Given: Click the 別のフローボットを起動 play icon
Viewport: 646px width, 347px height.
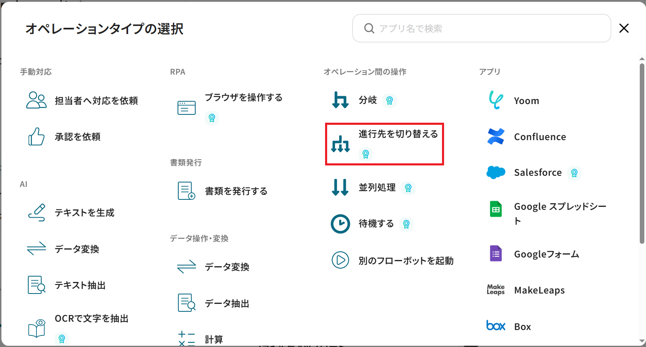Looking at the screenshot, I should [x=340, y=260].
